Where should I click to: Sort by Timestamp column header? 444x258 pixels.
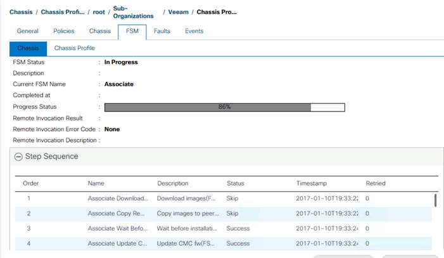click(312, 183)
